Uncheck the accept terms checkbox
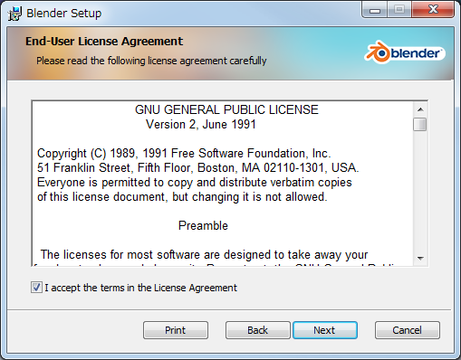The height and width of the screenshot is (360, 461). coord(36,288)
